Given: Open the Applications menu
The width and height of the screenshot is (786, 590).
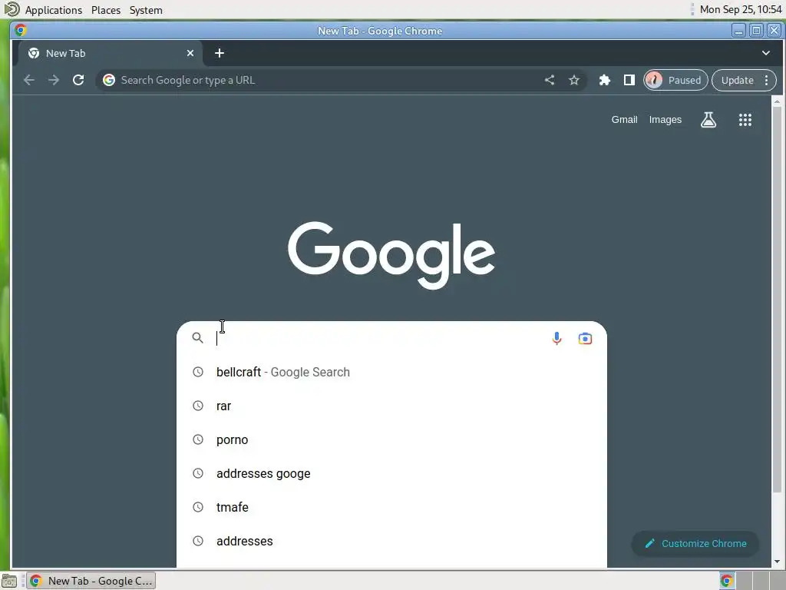Looking at the screenshot, I should tap(54, 10).
